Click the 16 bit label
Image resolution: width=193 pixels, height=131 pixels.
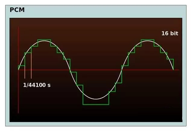(170, 34)
